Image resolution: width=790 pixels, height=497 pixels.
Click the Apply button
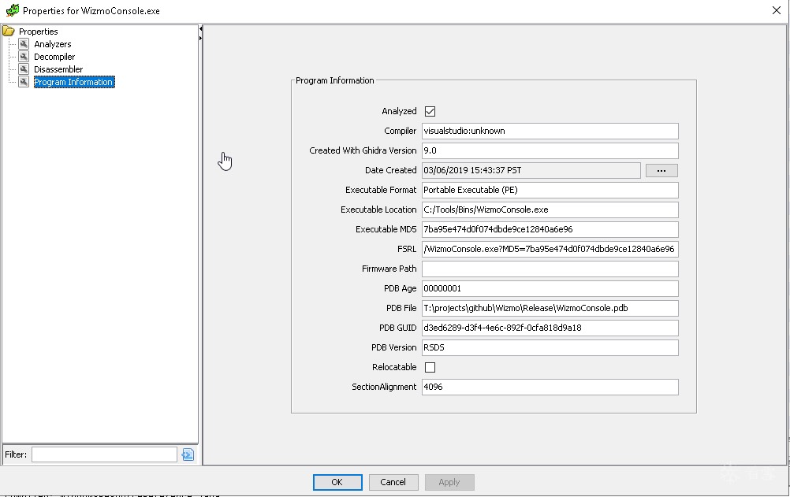[449, 482]
